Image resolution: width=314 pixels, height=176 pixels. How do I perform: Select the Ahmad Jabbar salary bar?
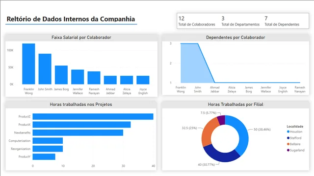click(x=110, y=80)
